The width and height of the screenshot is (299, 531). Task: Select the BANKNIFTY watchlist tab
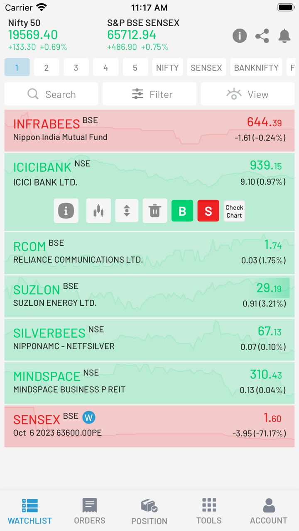pos(256,68)
